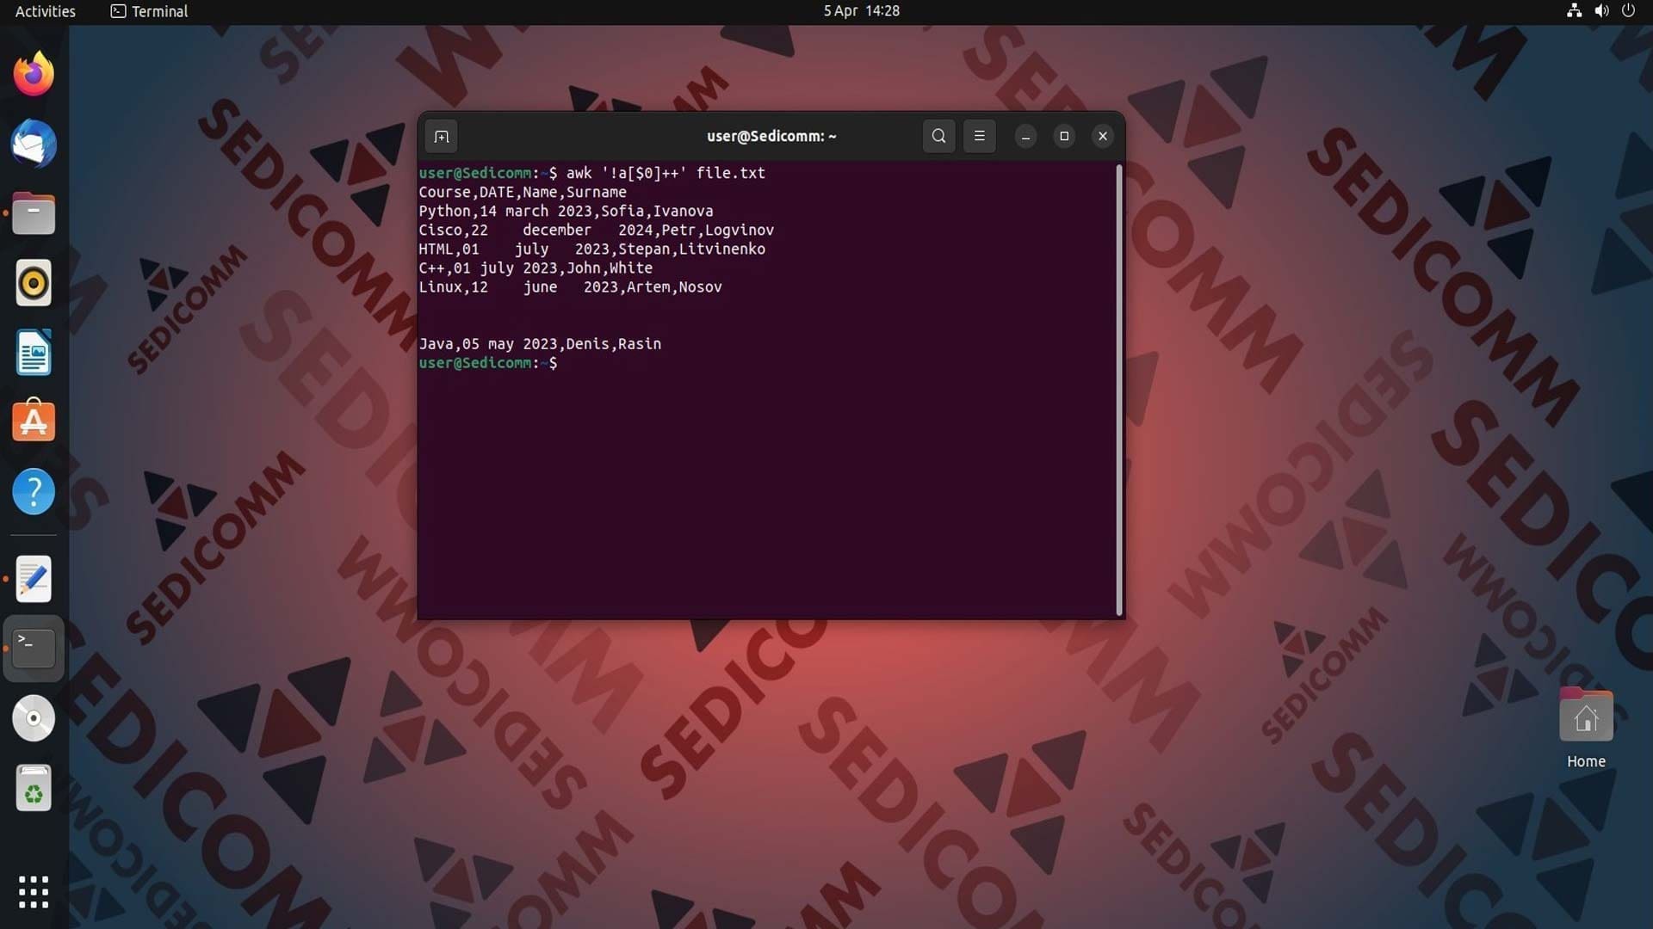Launch LibreOffice Writer from the dock
Viewport: 1653px width, 929px height.
[34, 353]
